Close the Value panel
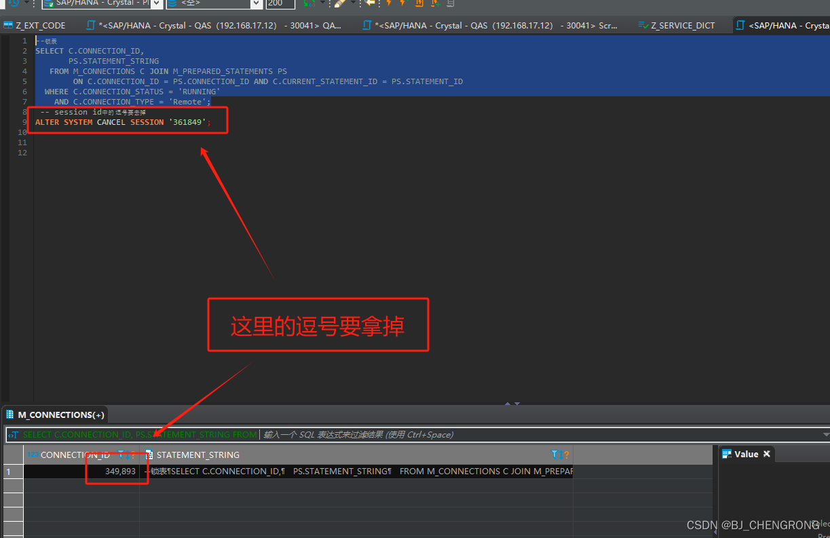Screen dimensions: 830x538 pyautogui.click(x=767, y=455)
